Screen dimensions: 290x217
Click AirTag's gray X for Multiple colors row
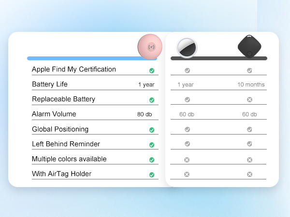click(x=187, y=160)
